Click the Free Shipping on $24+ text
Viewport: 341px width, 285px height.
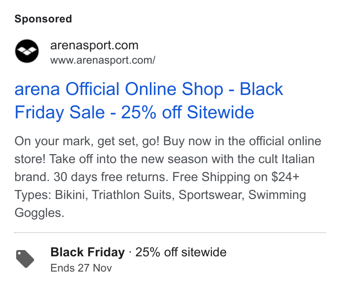click(x=236, y=177)
